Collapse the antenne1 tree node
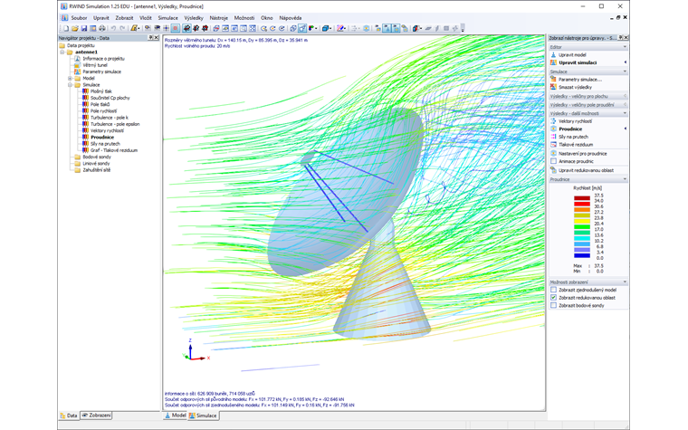The width and height of the screenshot is (688, 430). [x=62, y=52]
